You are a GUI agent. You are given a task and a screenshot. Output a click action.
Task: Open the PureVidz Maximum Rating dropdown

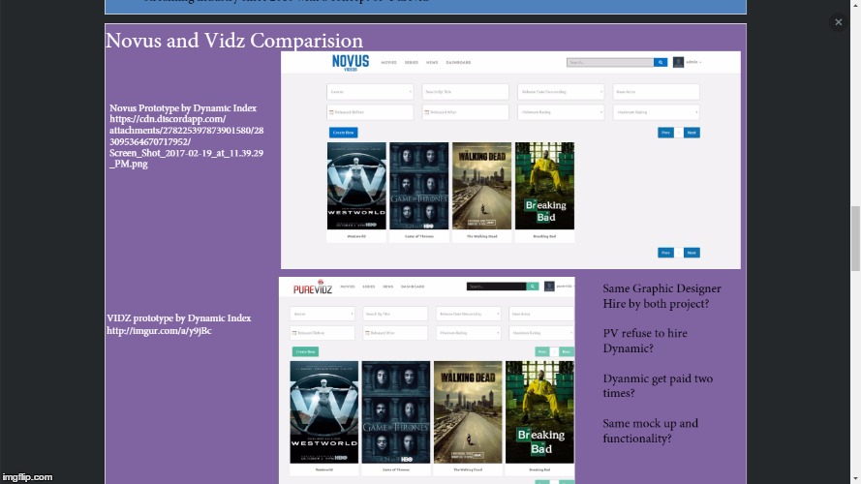(541, 333)
